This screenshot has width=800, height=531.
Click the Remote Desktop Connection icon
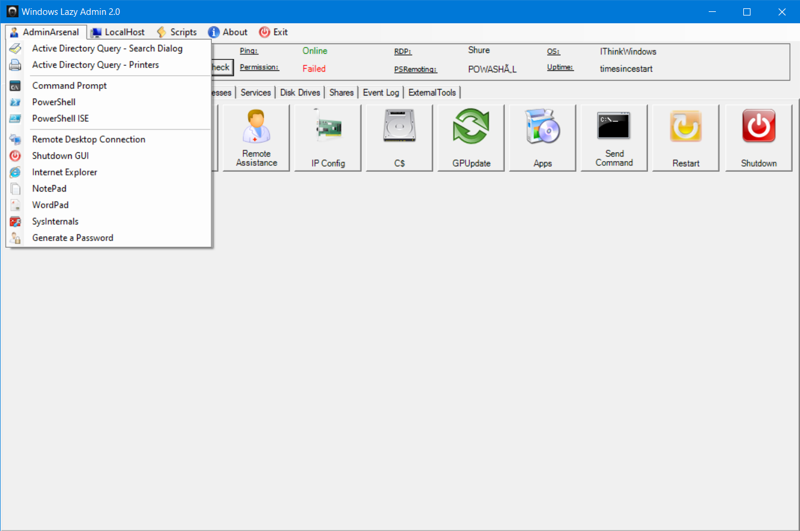pyautogui.click(x=15, y=140)
